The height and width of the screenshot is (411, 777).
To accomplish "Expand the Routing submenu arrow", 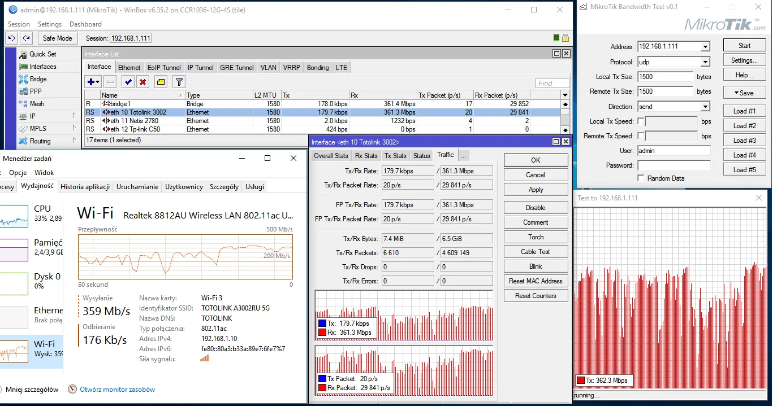I will pos(74,141).
